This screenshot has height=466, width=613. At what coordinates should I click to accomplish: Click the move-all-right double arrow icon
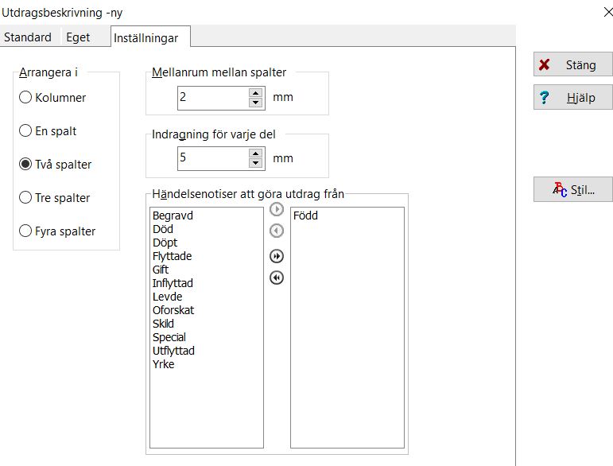click(277, 256)
